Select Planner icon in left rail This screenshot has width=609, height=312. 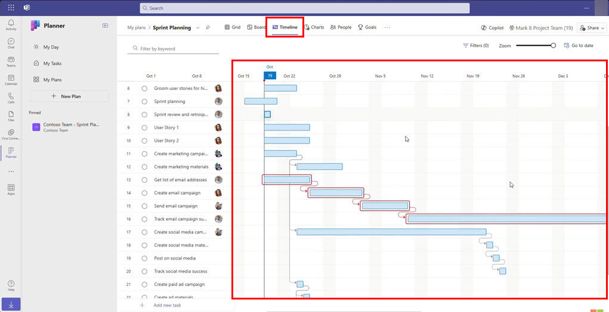click(11, 152)
